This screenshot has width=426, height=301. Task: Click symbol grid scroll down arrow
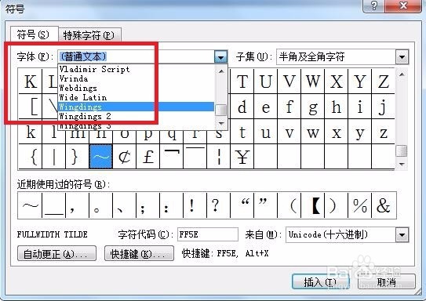coord(402,164)
